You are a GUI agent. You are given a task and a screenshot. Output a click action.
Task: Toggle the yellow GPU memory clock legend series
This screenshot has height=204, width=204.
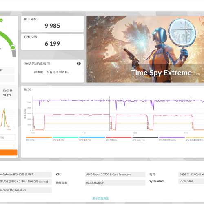[x=195, y=139]
